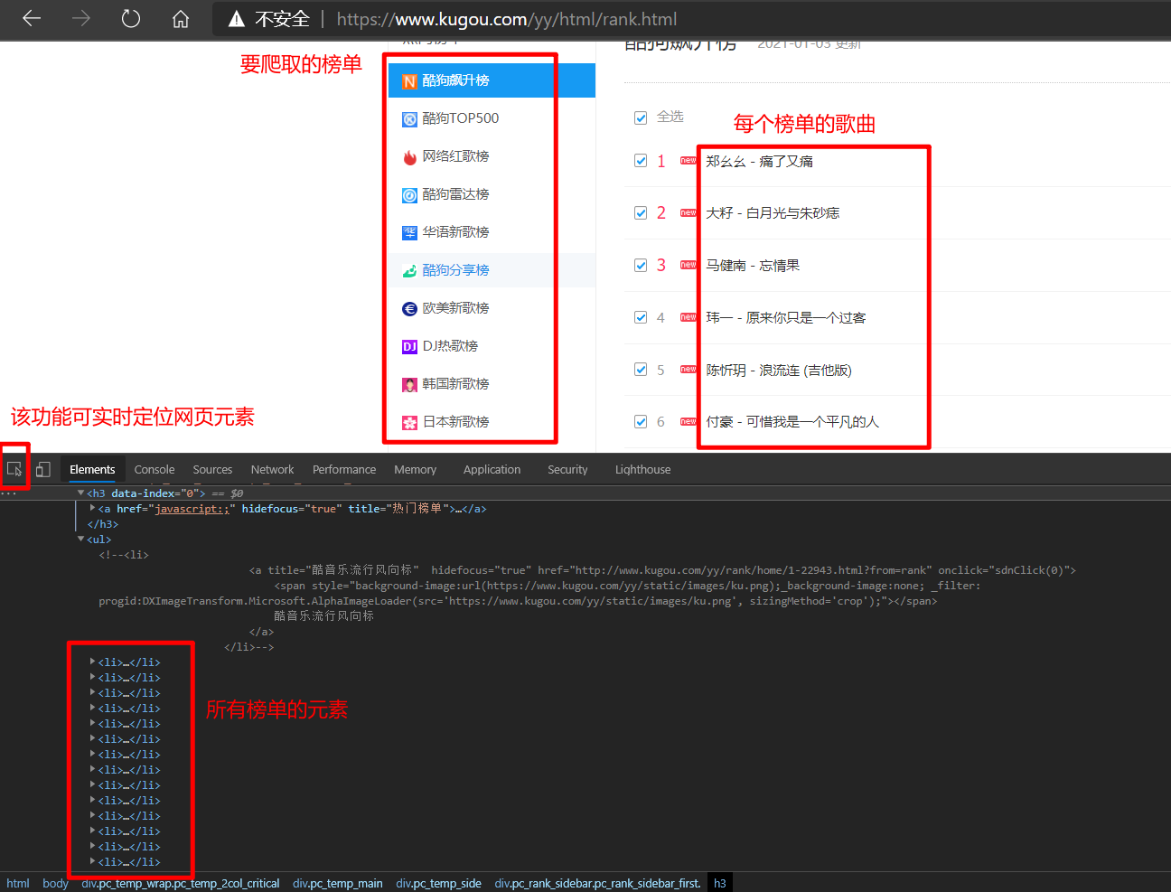This screenshot has height=892, width=1171.
Task: Click the 韩国新歌榜 chart icon
Action: click(x=409, y=385)
